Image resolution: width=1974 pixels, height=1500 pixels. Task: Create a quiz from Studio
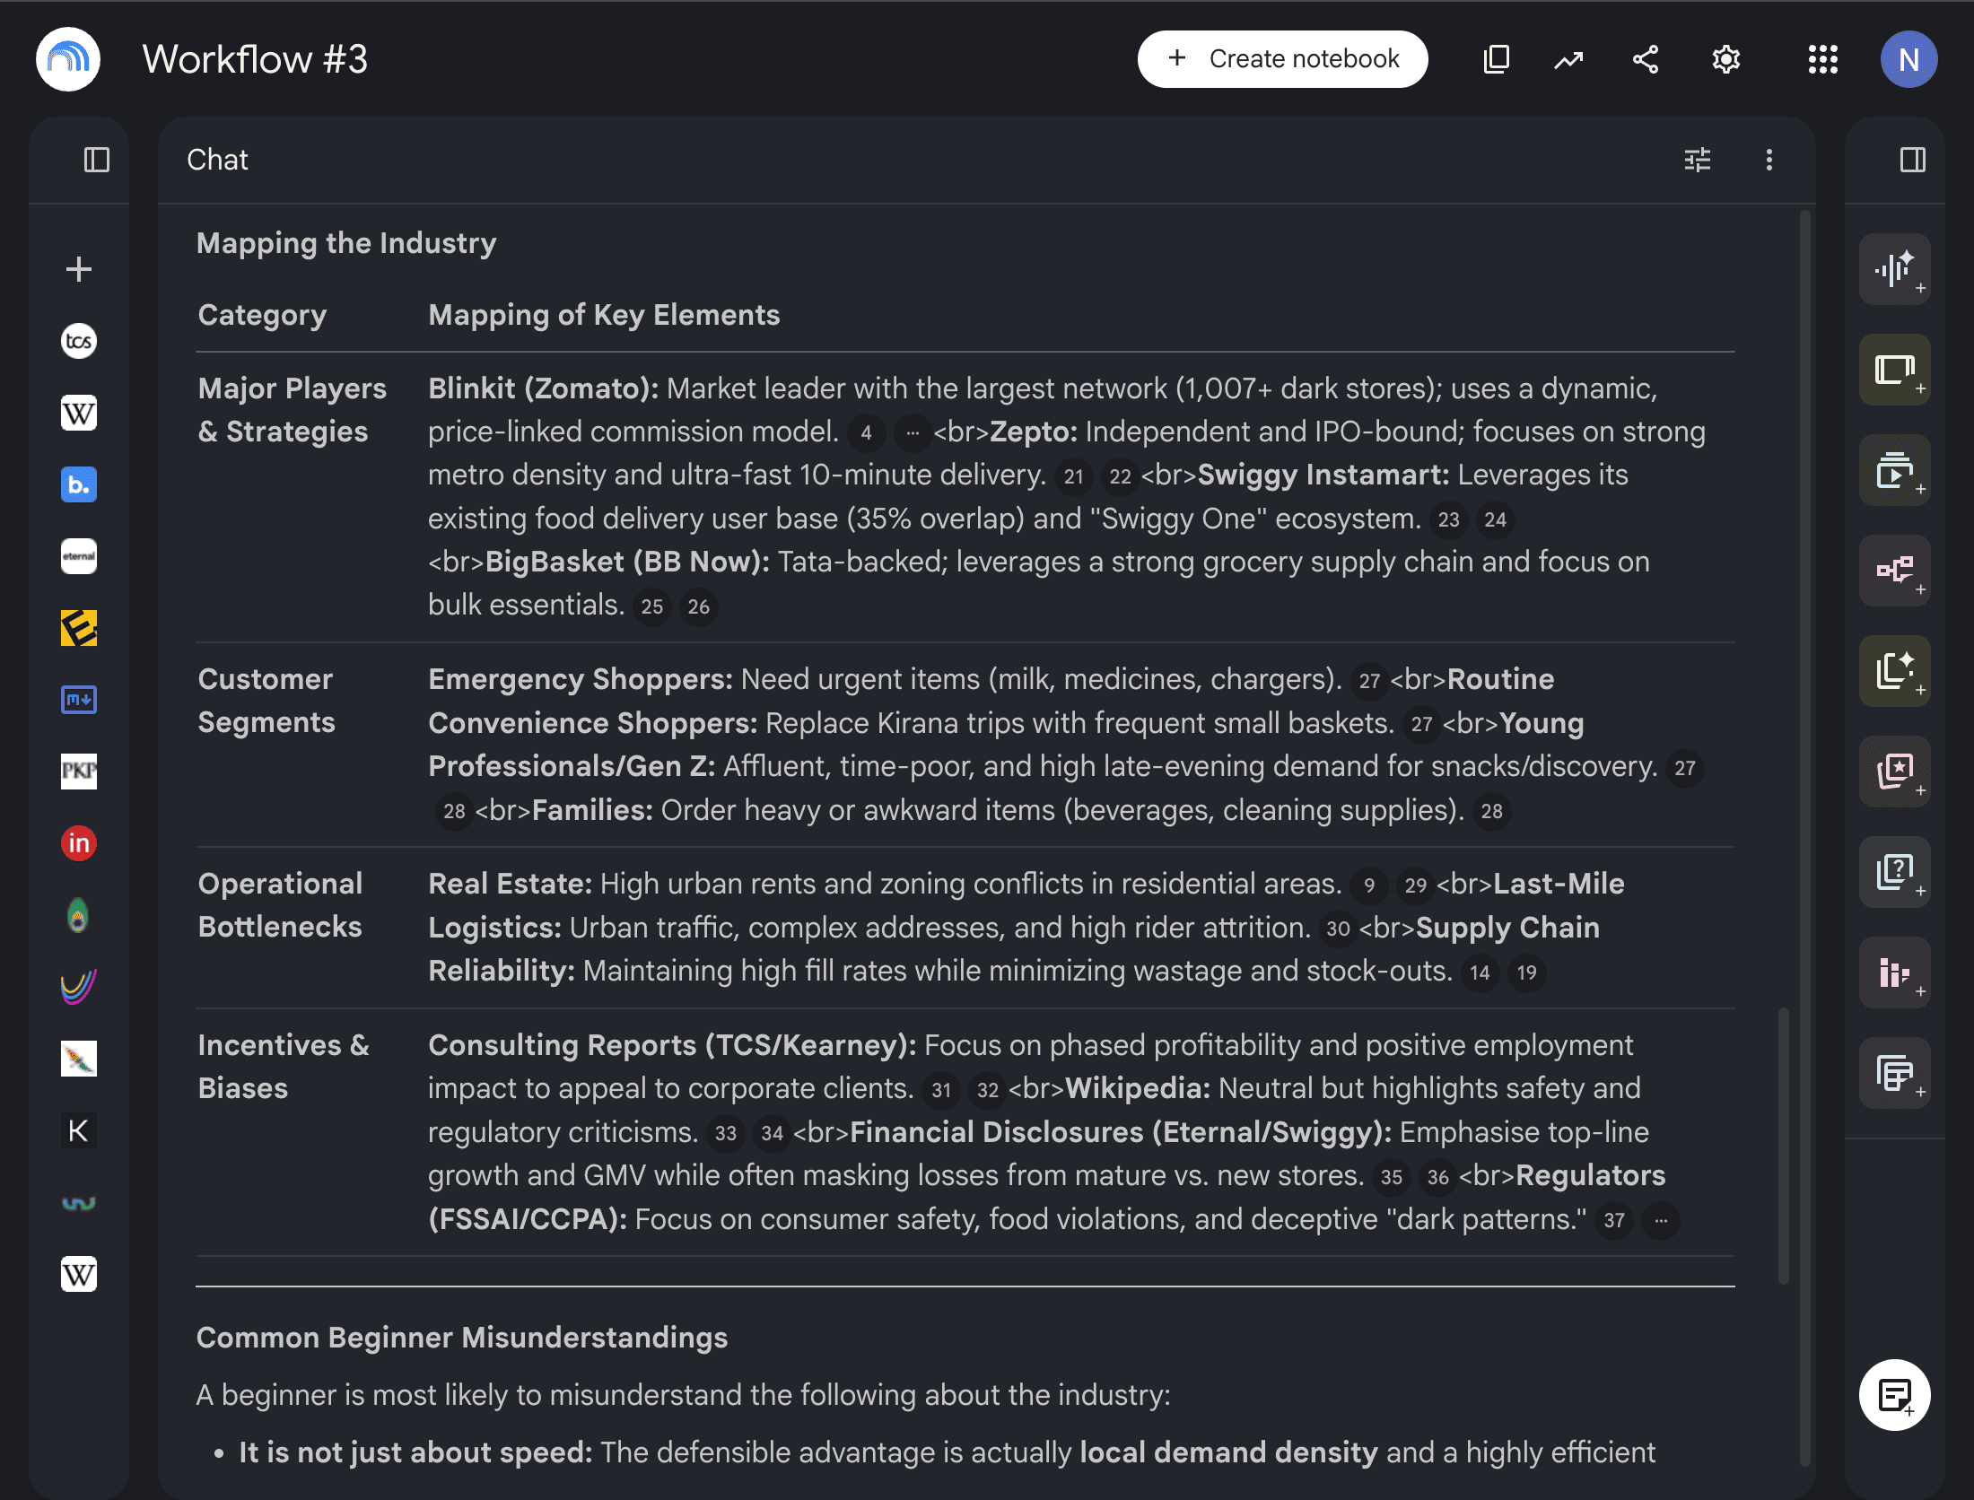[x=1894, y=872]
